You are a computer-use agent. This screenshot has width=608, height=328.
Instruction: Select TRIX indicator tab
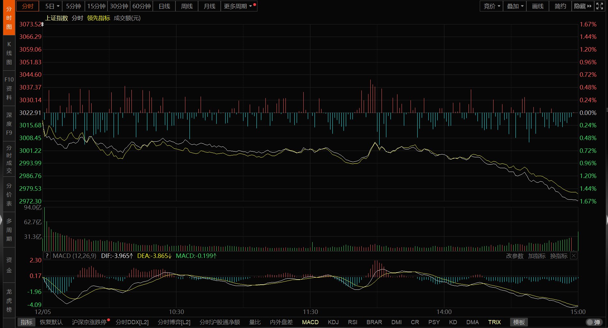point(494,322)
